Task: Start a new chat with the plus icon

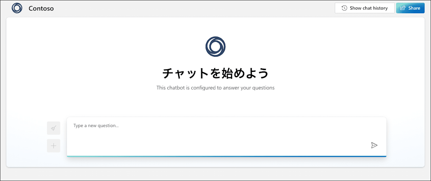Action: pos(54,146)
